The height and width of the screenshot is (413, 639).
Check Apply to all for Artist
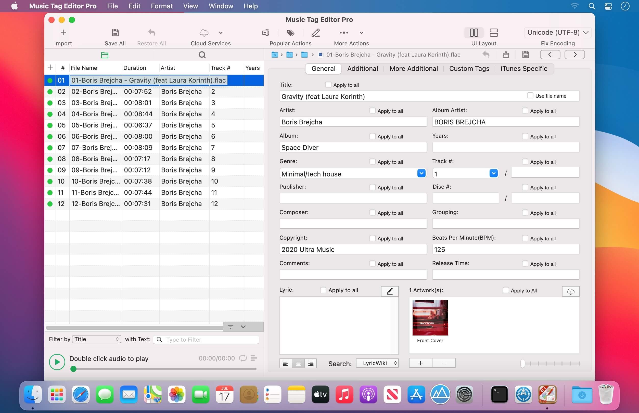pyautogui.click(x=372, y=111)
